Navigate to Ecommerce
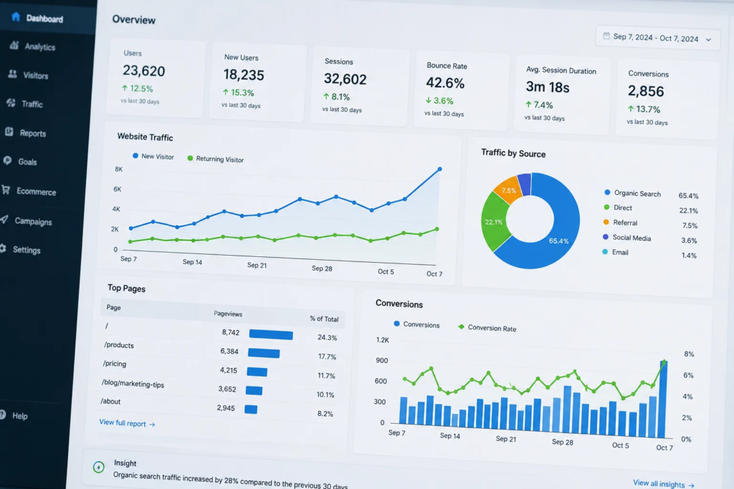The width and height of the screenshot is (734, 489). 36,192
